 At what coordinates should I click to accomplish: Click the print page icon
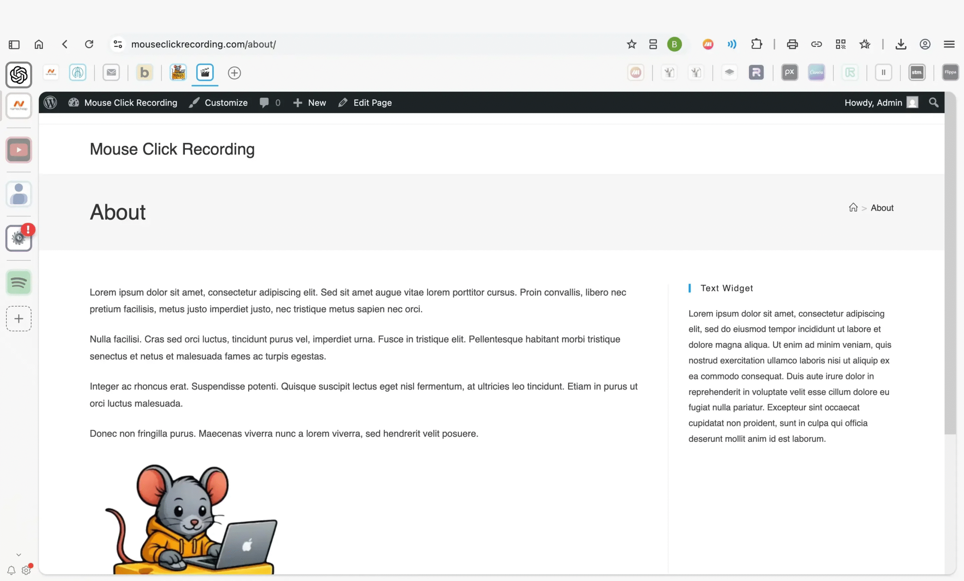pos(792,44)
